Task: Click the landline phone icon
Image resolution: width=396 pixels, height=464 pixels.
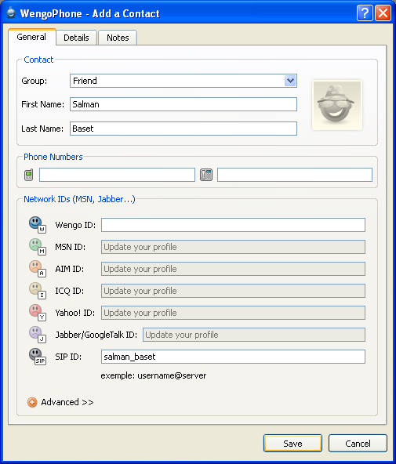Action: pos(206,175)
